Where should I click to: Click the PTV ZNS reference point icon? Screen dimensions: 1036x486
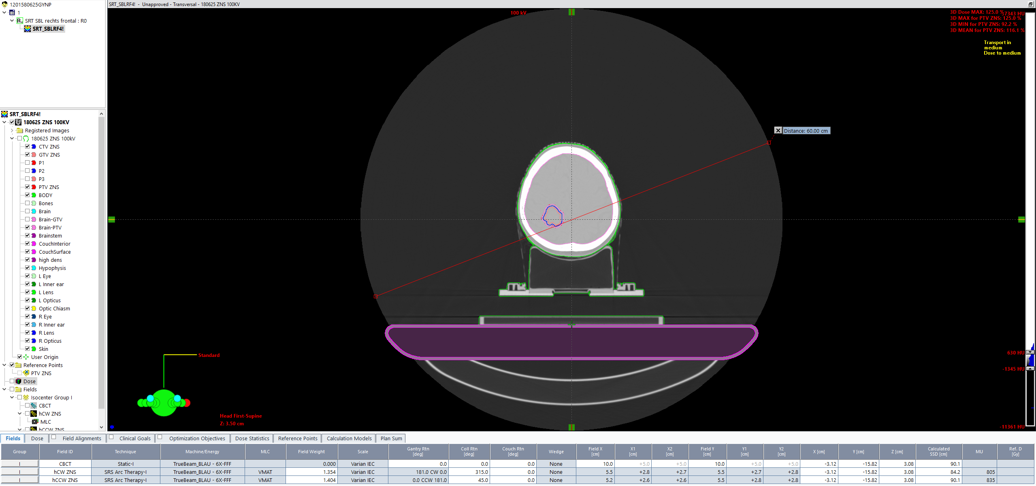[x=26, y=373]
